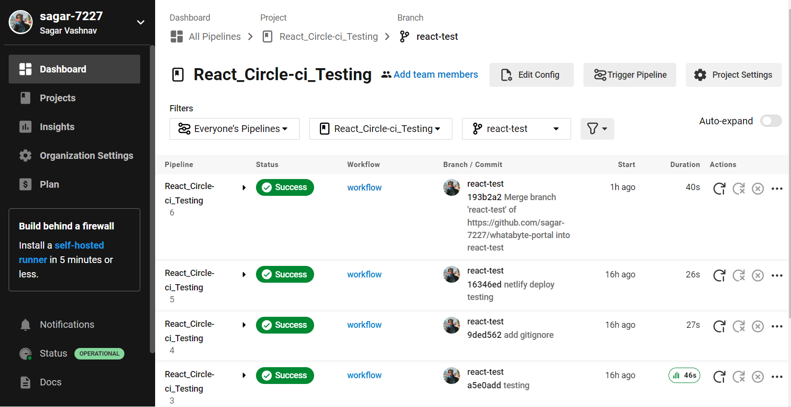Open the funnel filter dropdown
The height and width of the screenshot is (407, 791).
pos(597,129)
